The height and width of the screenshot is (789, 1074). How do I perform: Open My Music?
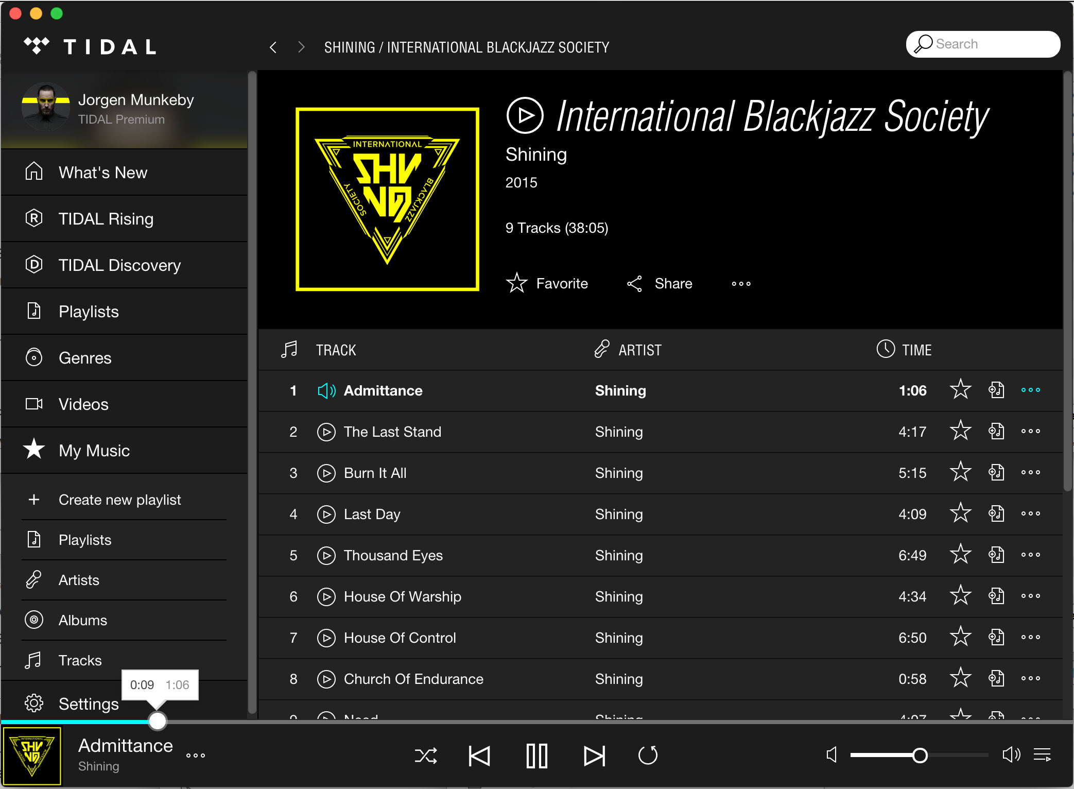[124, 450]
